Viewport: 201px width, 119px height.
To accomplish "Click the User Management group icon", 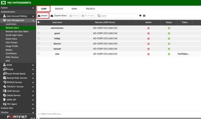I will tap(5, 20).
